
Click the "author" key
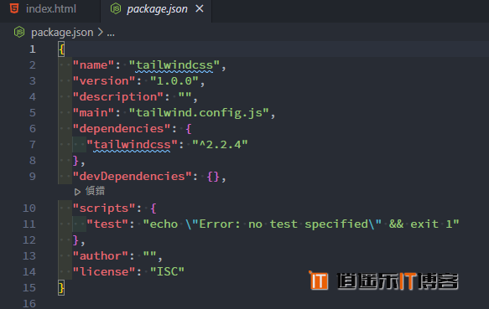pyautogui.click(x=101, y=255)
